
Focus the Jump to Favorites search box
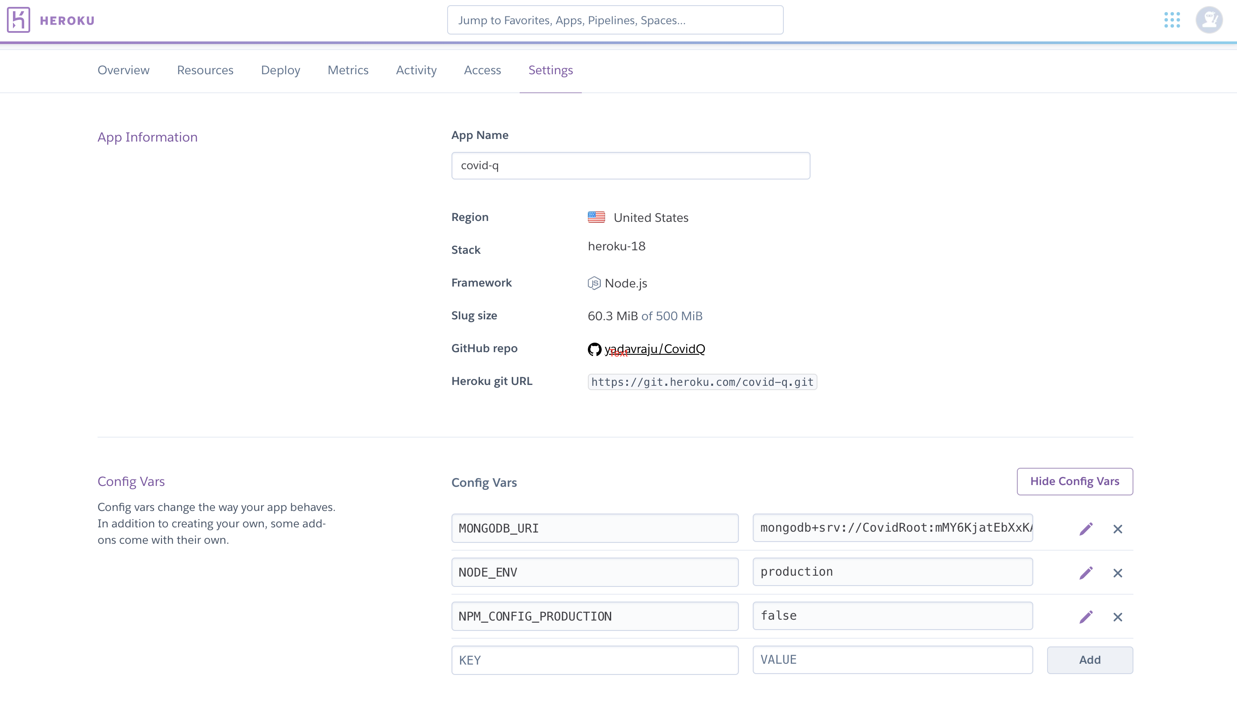[x=615, y=20]
